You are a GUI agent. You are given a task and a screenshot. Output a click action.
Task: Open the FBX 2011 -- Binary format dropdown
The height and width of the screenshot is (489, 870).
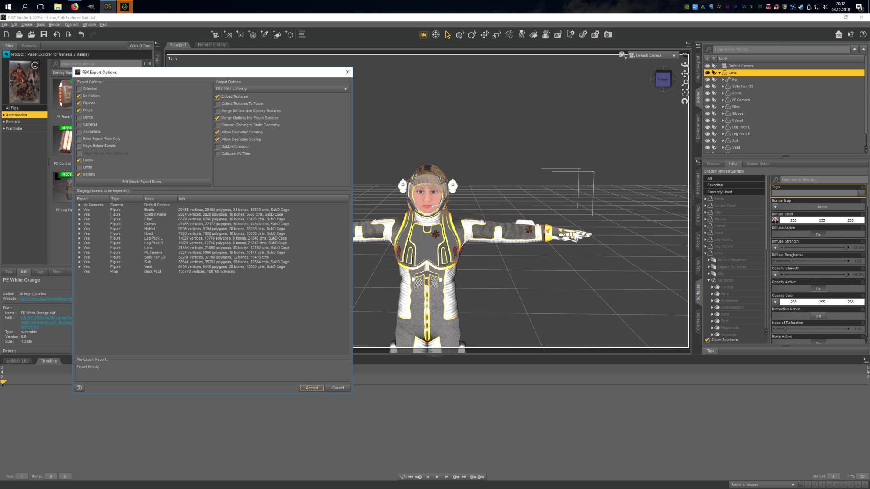[282, 89]
